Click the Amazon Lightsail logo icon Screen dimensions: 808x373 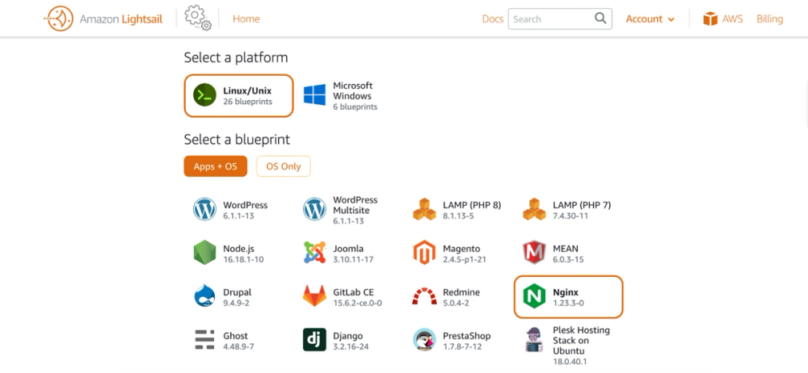pos(58,19)
